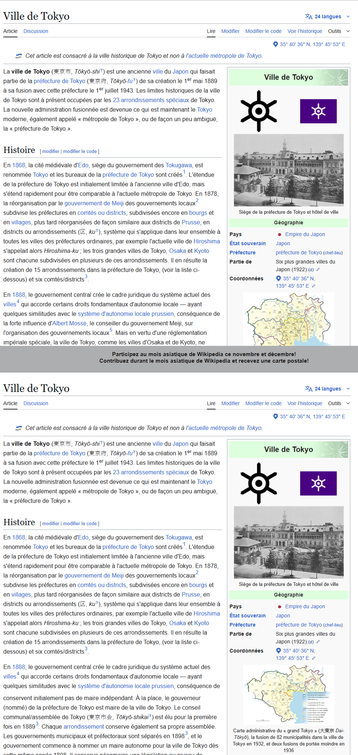Open the 'Préfecture' label link in the bottom copy
Screen dimensions: 358x755
click(242, 625)
